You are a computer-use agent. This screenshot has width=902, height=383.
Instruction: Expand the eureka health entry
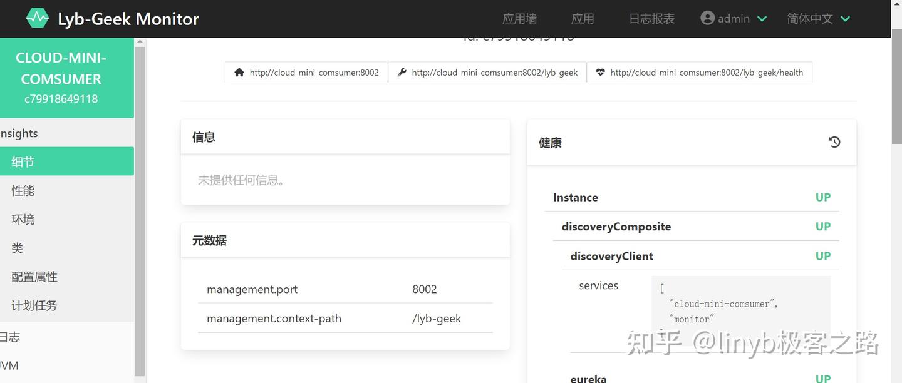(588, 378)
